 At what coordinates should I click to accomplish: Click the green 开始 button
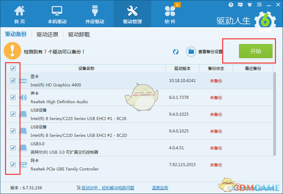tap(255, 51)
